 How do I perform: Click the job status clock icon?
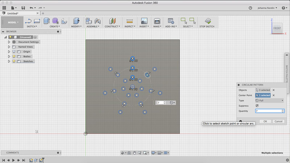[x=250, y=8]
